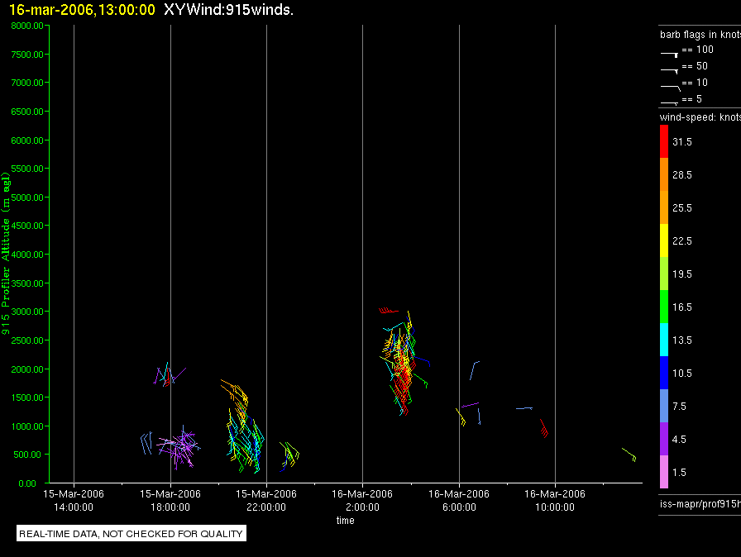This screenshot has width=741, height=557.
Task: Select the pink 1.5 knots swatch
Action: pos(664,472)
